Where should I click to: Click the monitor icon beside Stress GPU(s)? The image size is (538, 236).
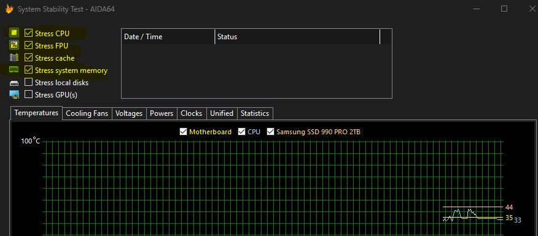[14, 94]
